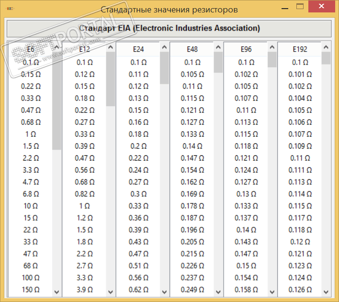Screen dimensions: 339x302
Task: Click the E48 column scroll-up arrow
Action: click(218, 47)
